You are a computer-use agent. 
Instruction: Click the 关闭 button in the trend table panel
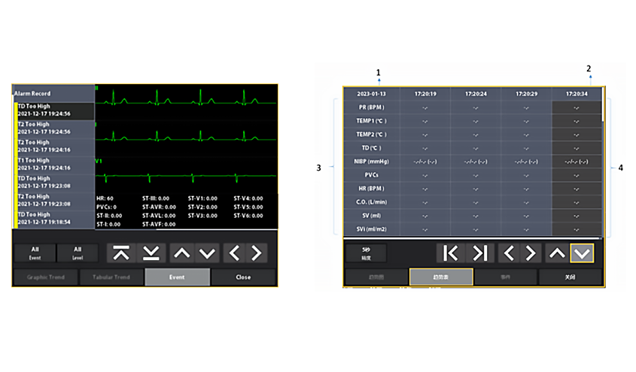[x=570, y=277]
